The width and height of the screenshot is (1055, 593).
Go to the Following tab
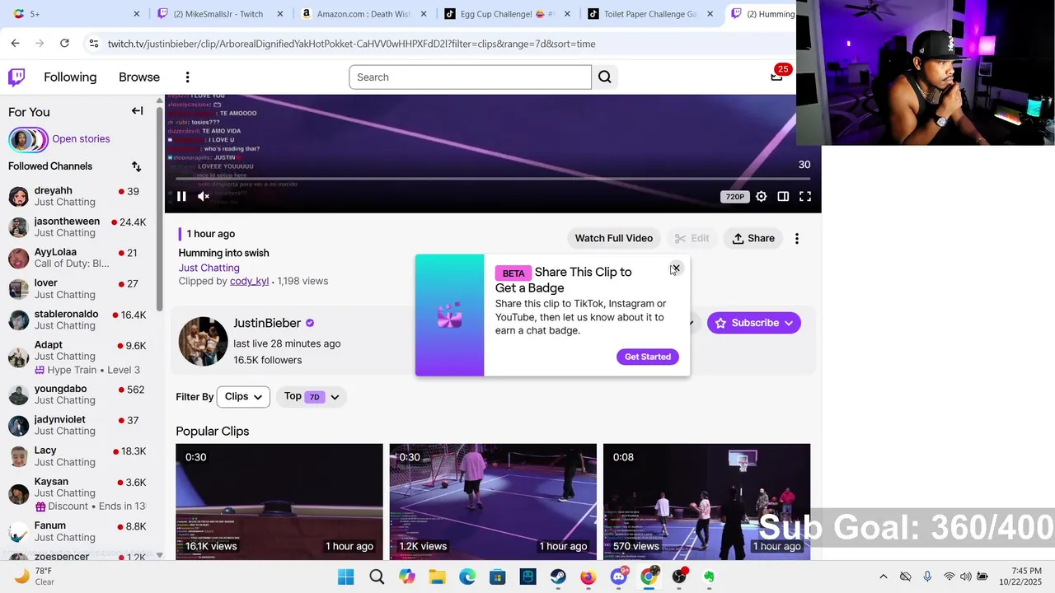[70, 77]
